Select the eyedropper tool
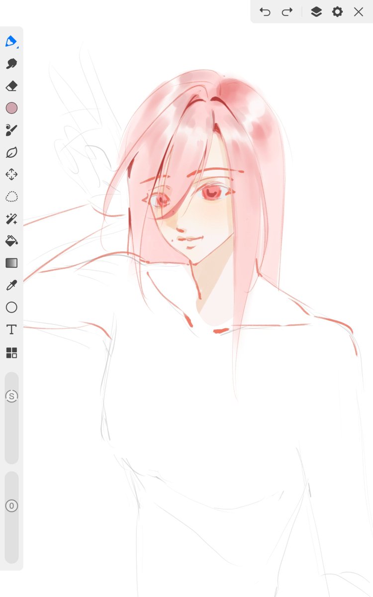 pyautogui.click(x=11, y=285)
